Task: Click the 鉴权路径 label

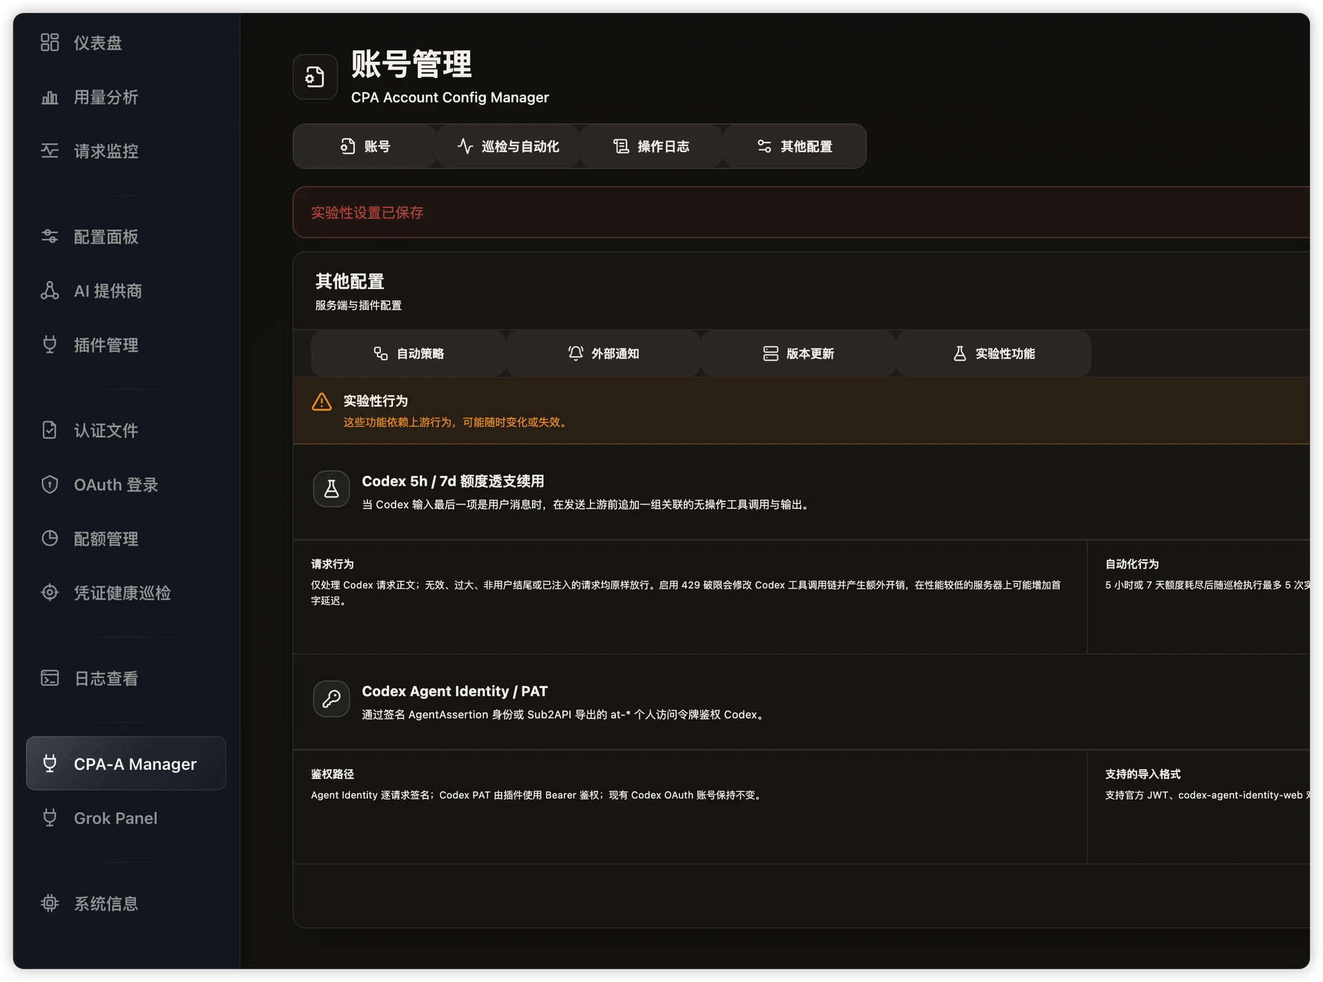Action: point(332,774)
